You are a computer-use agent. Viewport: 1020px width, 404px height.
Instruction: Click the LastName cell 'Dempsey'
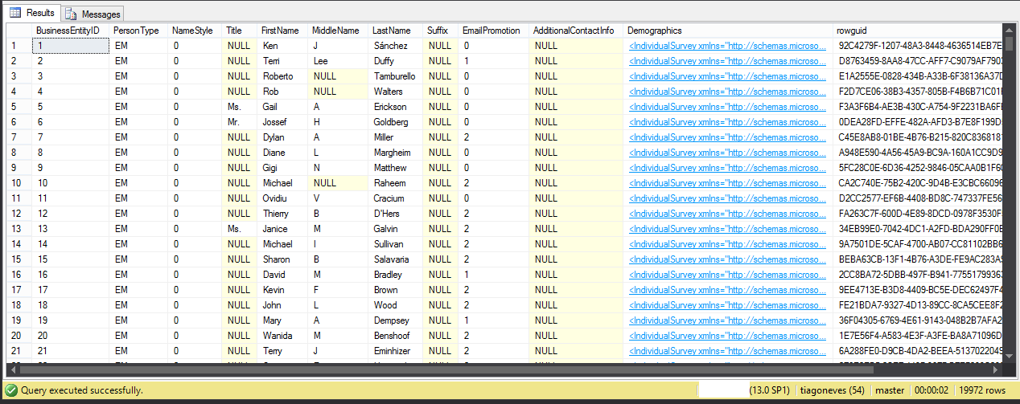pyautogui.click(x=396, y=320)
